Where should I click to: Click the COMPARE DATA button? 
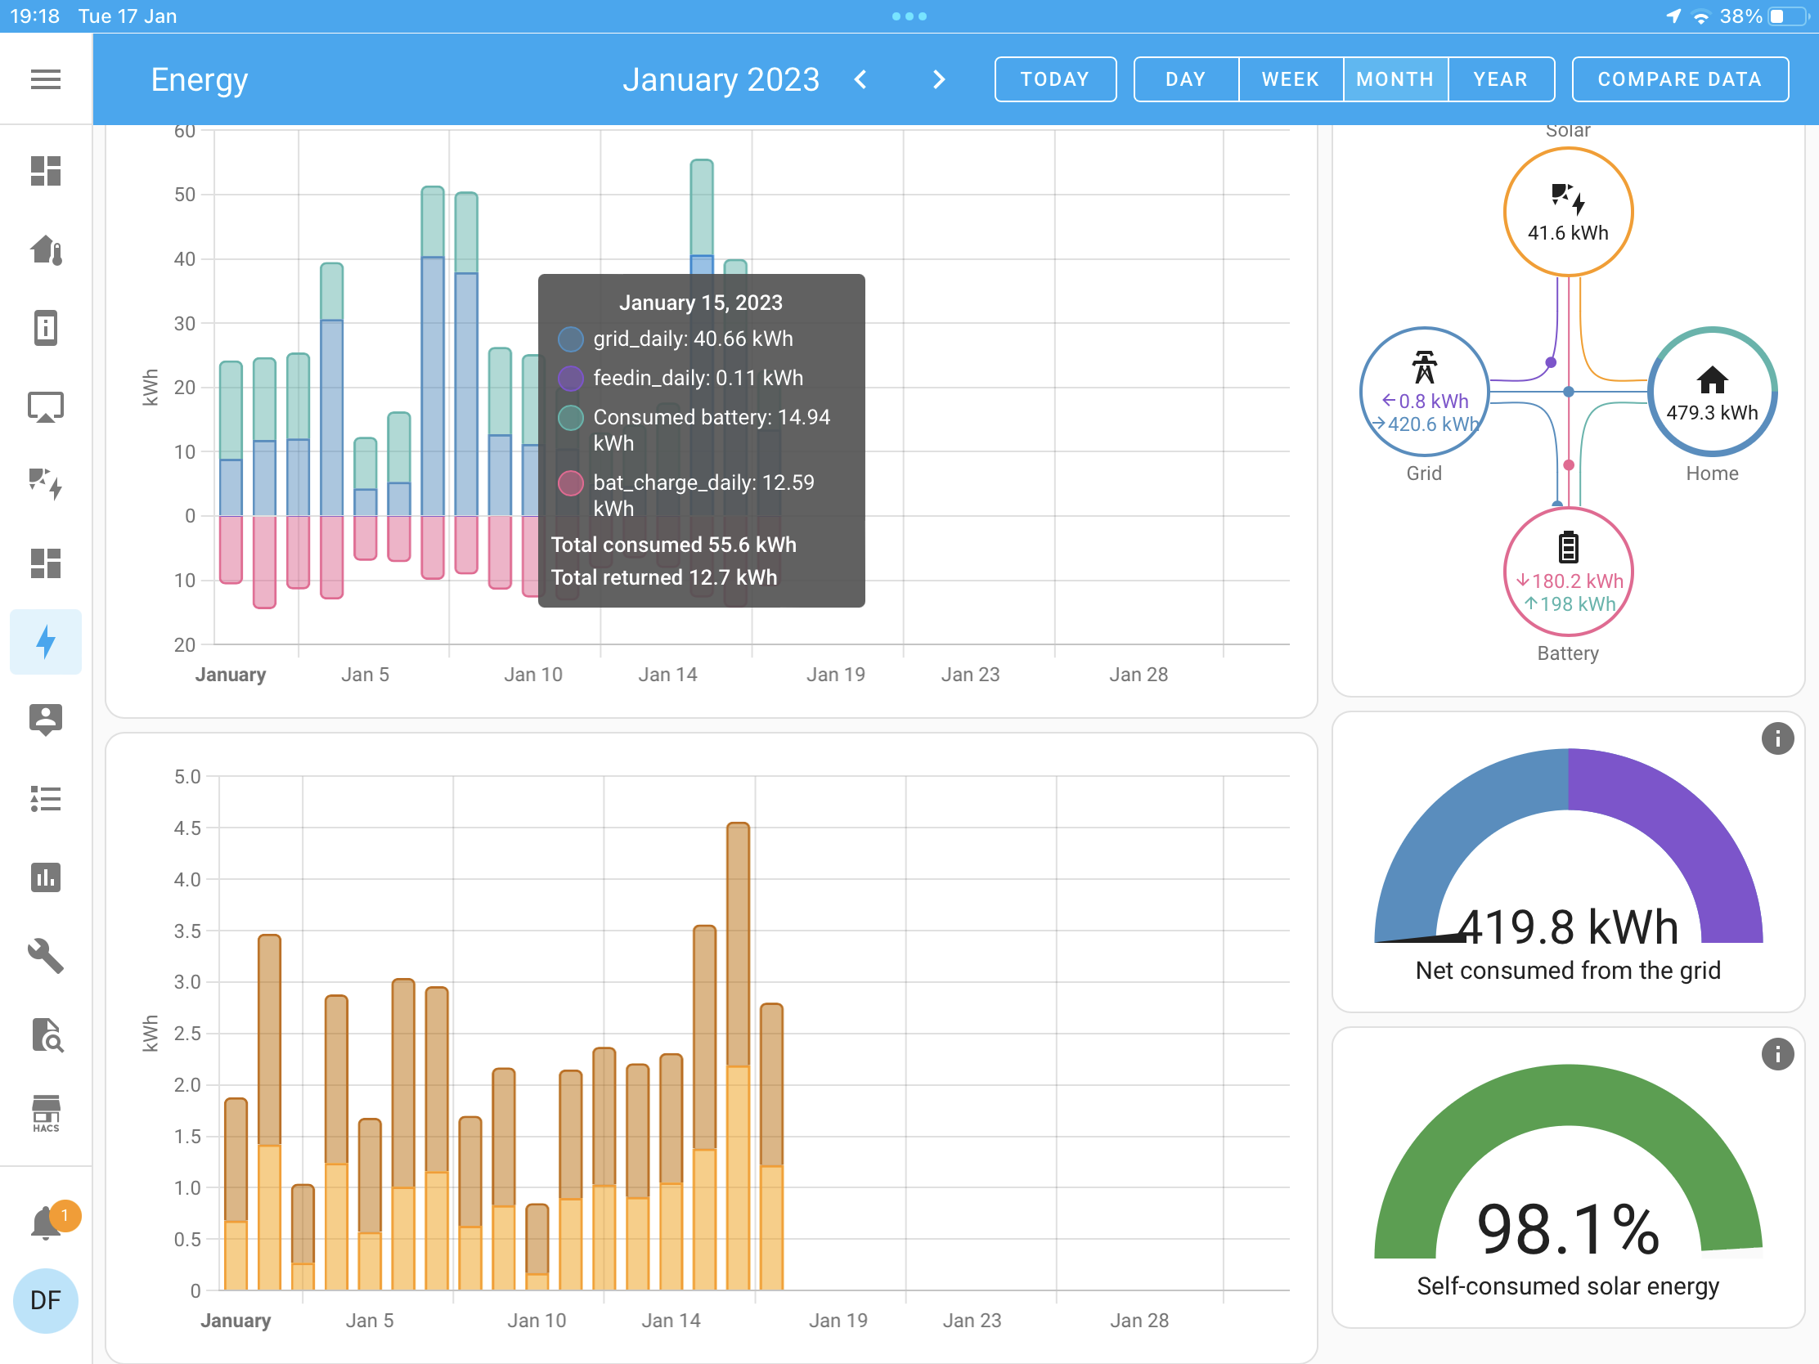click(1679, 80)
